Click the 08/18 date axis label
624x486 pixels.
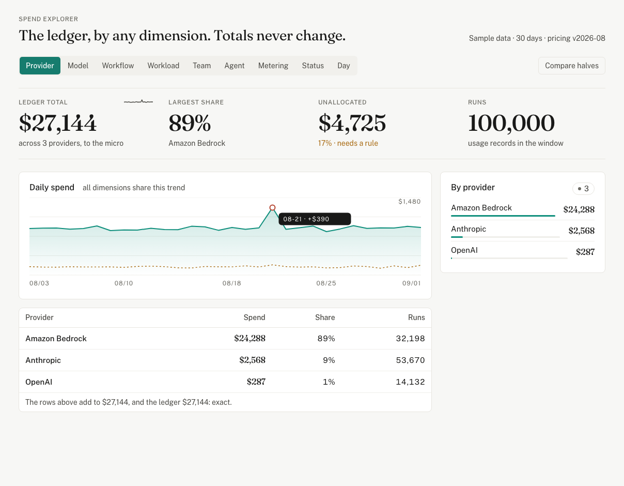(x=232, y=283)
